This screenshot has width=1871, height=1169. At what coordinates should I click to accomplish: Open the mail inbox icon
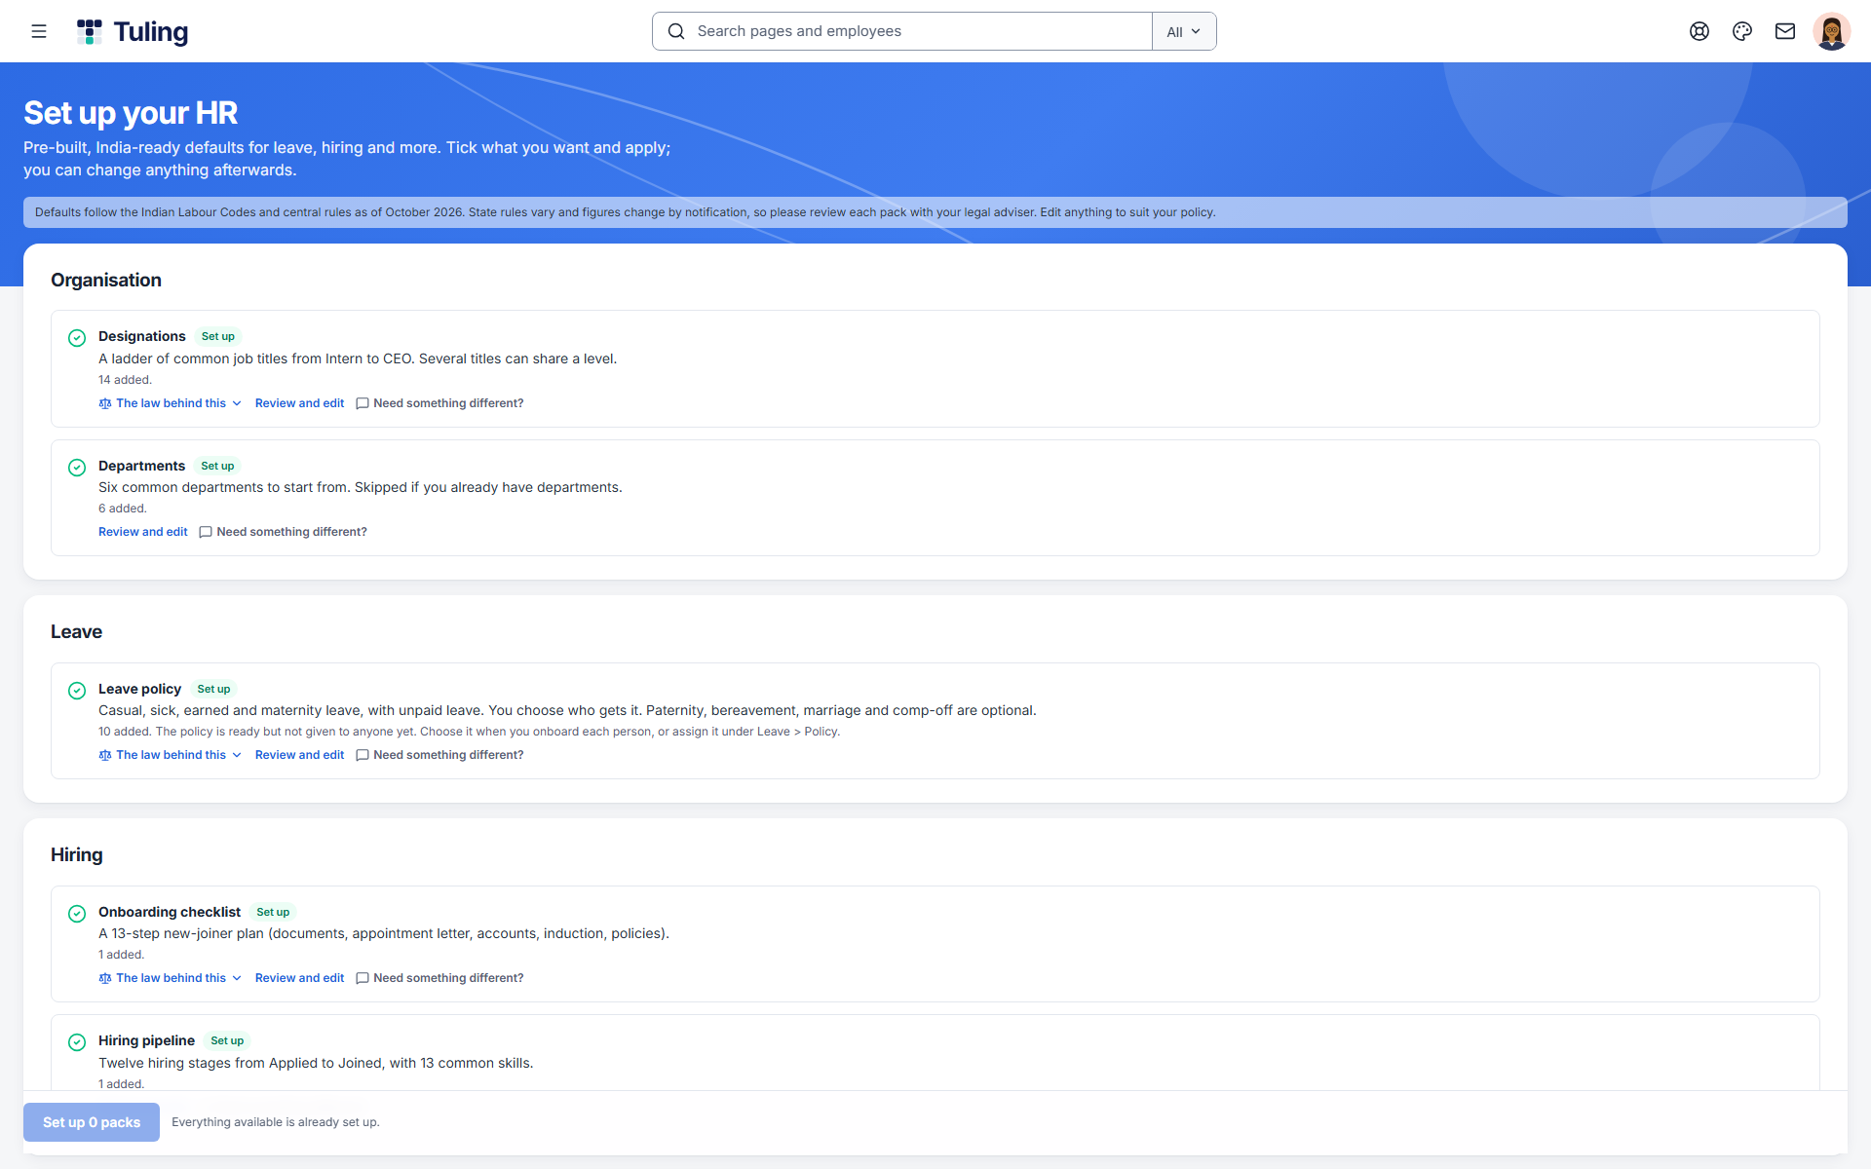1785,31
